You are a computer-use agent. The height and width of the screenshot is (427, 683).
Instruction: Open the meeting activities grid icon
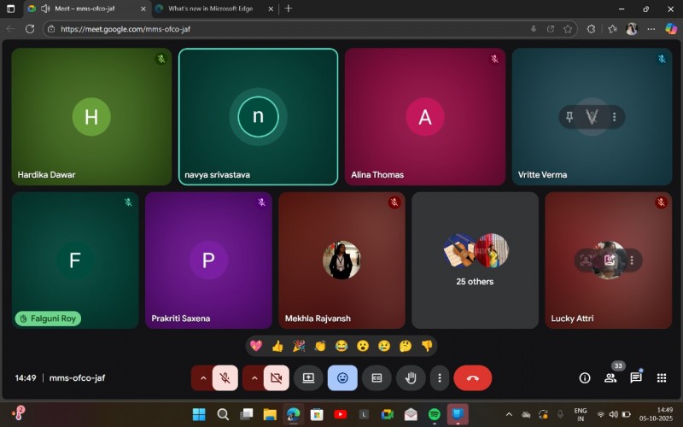[x=662, y=377]
